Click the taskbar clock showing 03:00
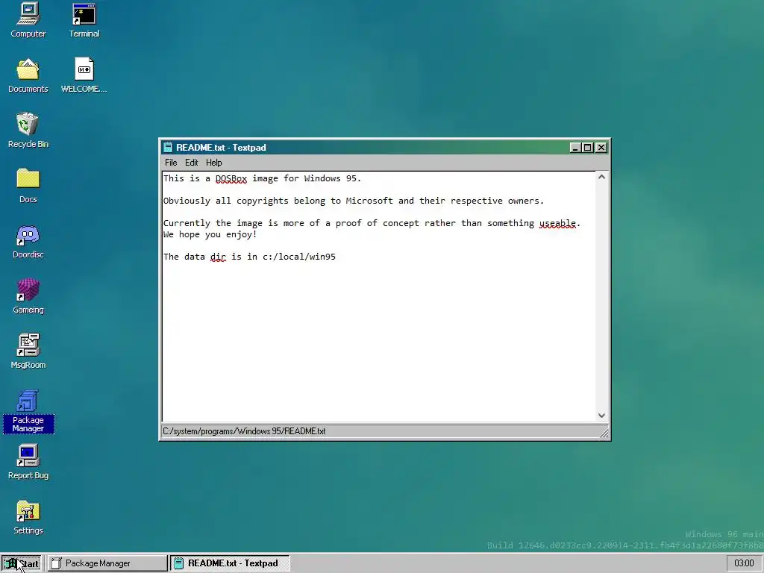The width and height of the screenshot is (764, 573). (744, 563)
